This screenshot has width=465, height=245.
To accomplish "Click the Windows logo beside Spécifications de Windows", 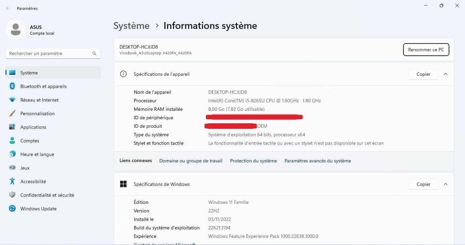I will coord(123,184).
